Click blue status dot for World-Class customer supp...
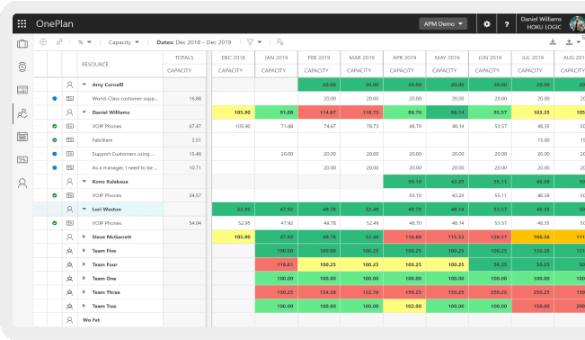The height and width of the screenshot is (340, 585). click(x=55, y=99)
